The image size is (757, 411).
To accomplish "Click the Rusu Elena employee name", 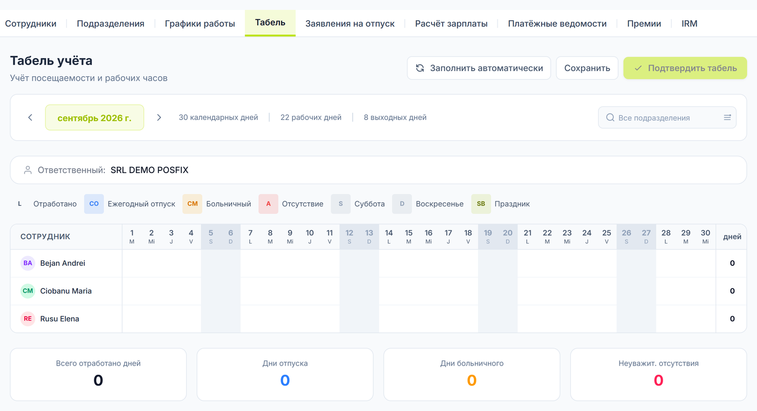I will click(60, 319).
